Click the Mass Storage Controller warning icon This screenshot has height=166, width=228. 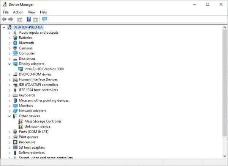[x=21, y=121]
